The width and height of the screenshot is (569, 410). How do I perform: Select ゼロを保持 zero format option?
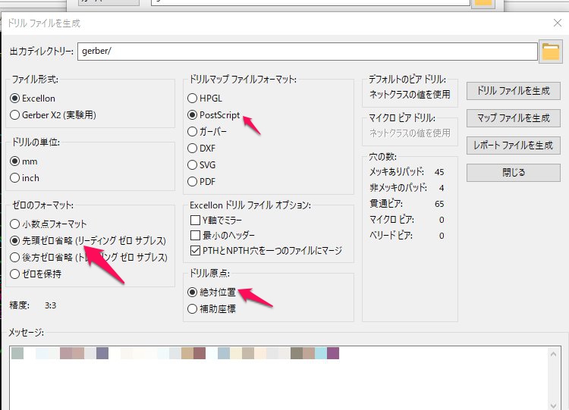15,274
